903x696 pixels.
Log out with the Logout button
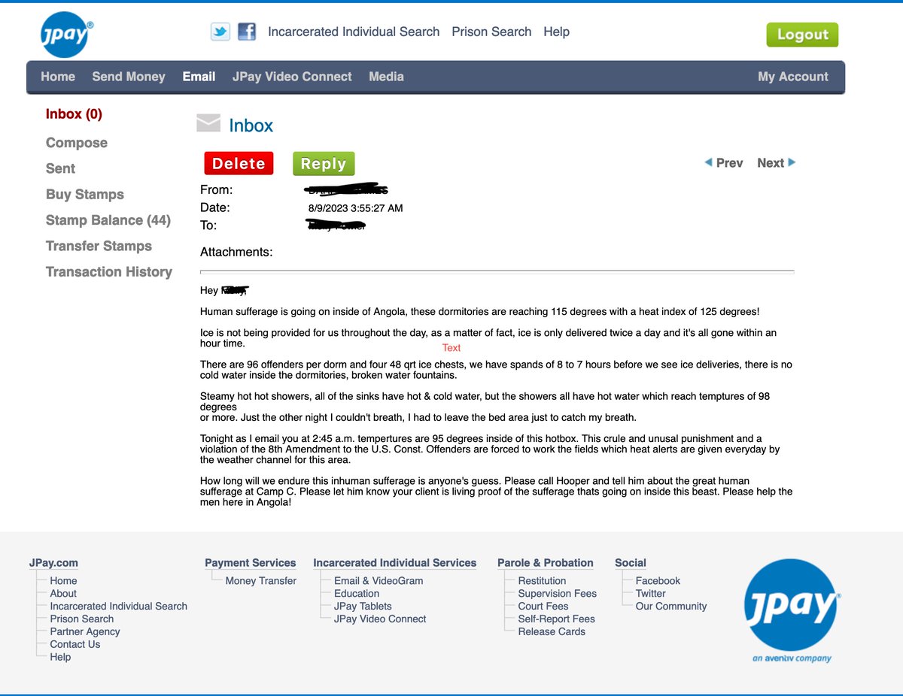pyautogui.click(x=802, y=35)
